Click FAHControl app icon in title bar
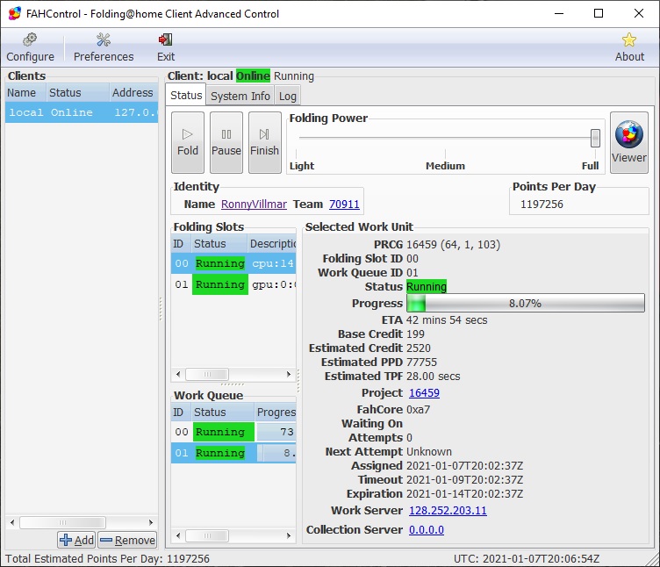 coord(15,13)
